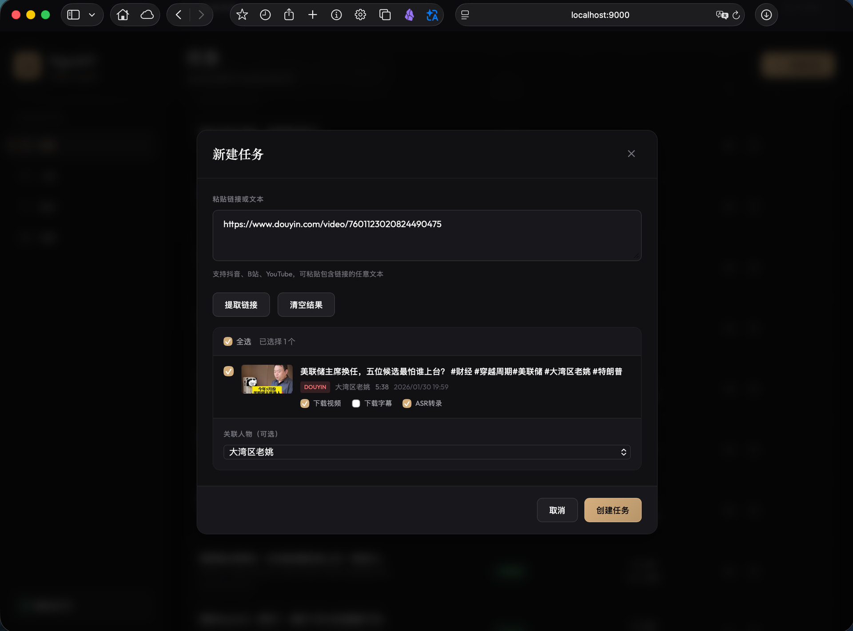Click the browser home icon

point(123,15)
